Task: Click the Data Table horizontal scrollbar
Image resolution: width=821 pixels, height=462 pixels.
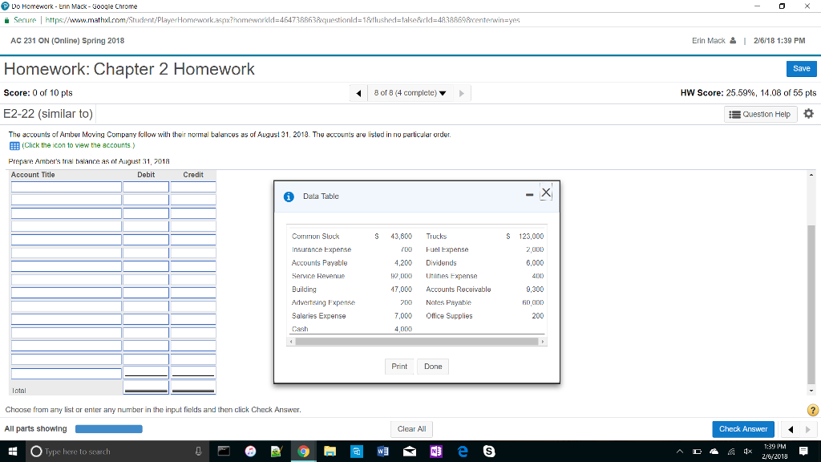Action: [x=416, y=341]
